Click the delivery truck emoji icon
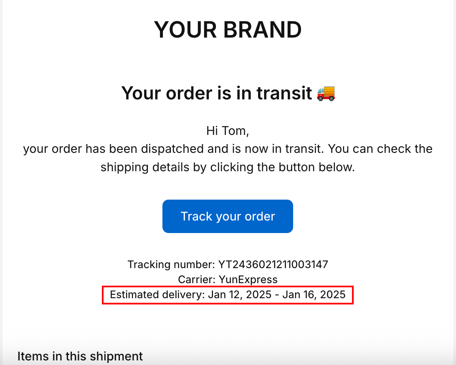 tap(326, 93)
